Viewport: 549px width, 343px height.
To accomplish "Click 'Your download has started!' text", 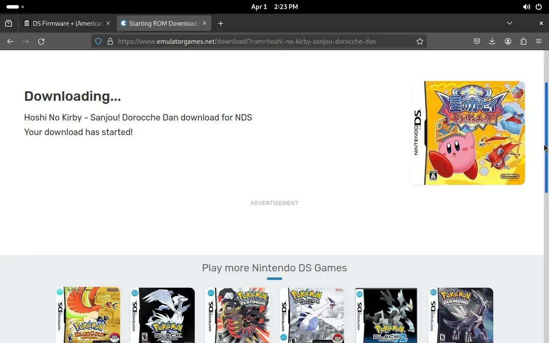I will click(x=78, y=132).
